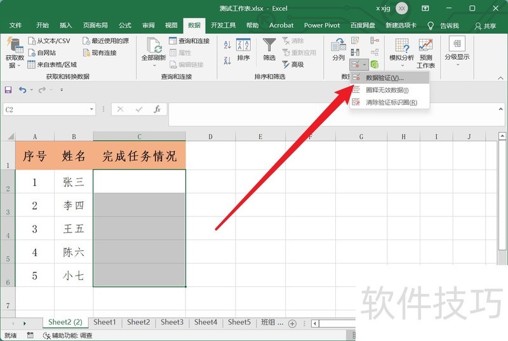This screenshot has width=508, height=341.
Task: Open Manage Data Model icon
Action: tap(375, 64)
